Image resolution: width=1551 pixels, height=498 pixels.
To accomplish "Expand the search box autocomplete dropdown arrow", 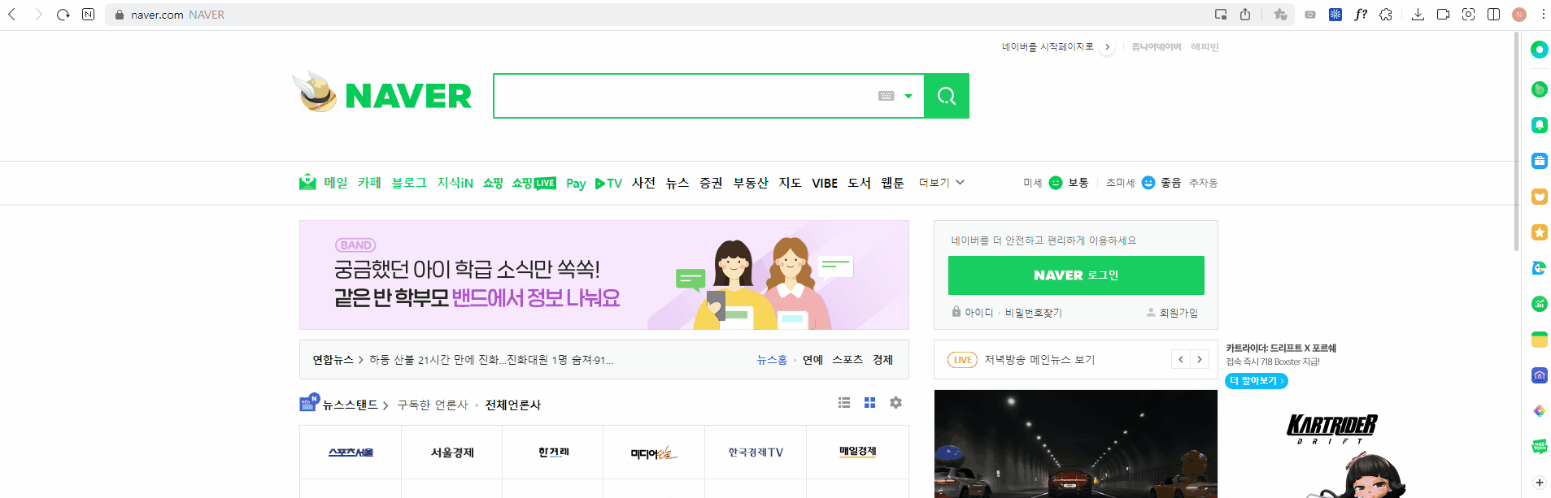I will coord(908,96).
